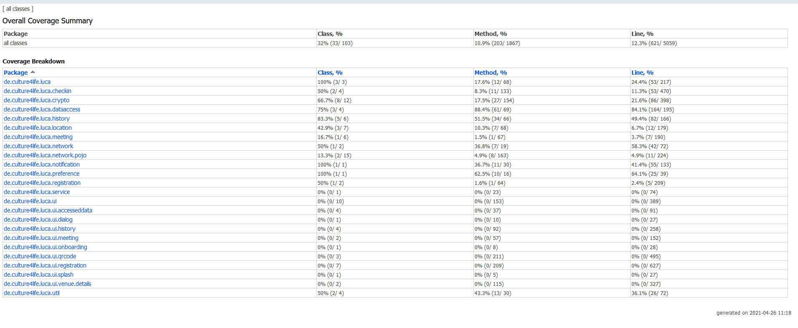Select checkin line coverage '11.3% (53/ 470)'

651,91
